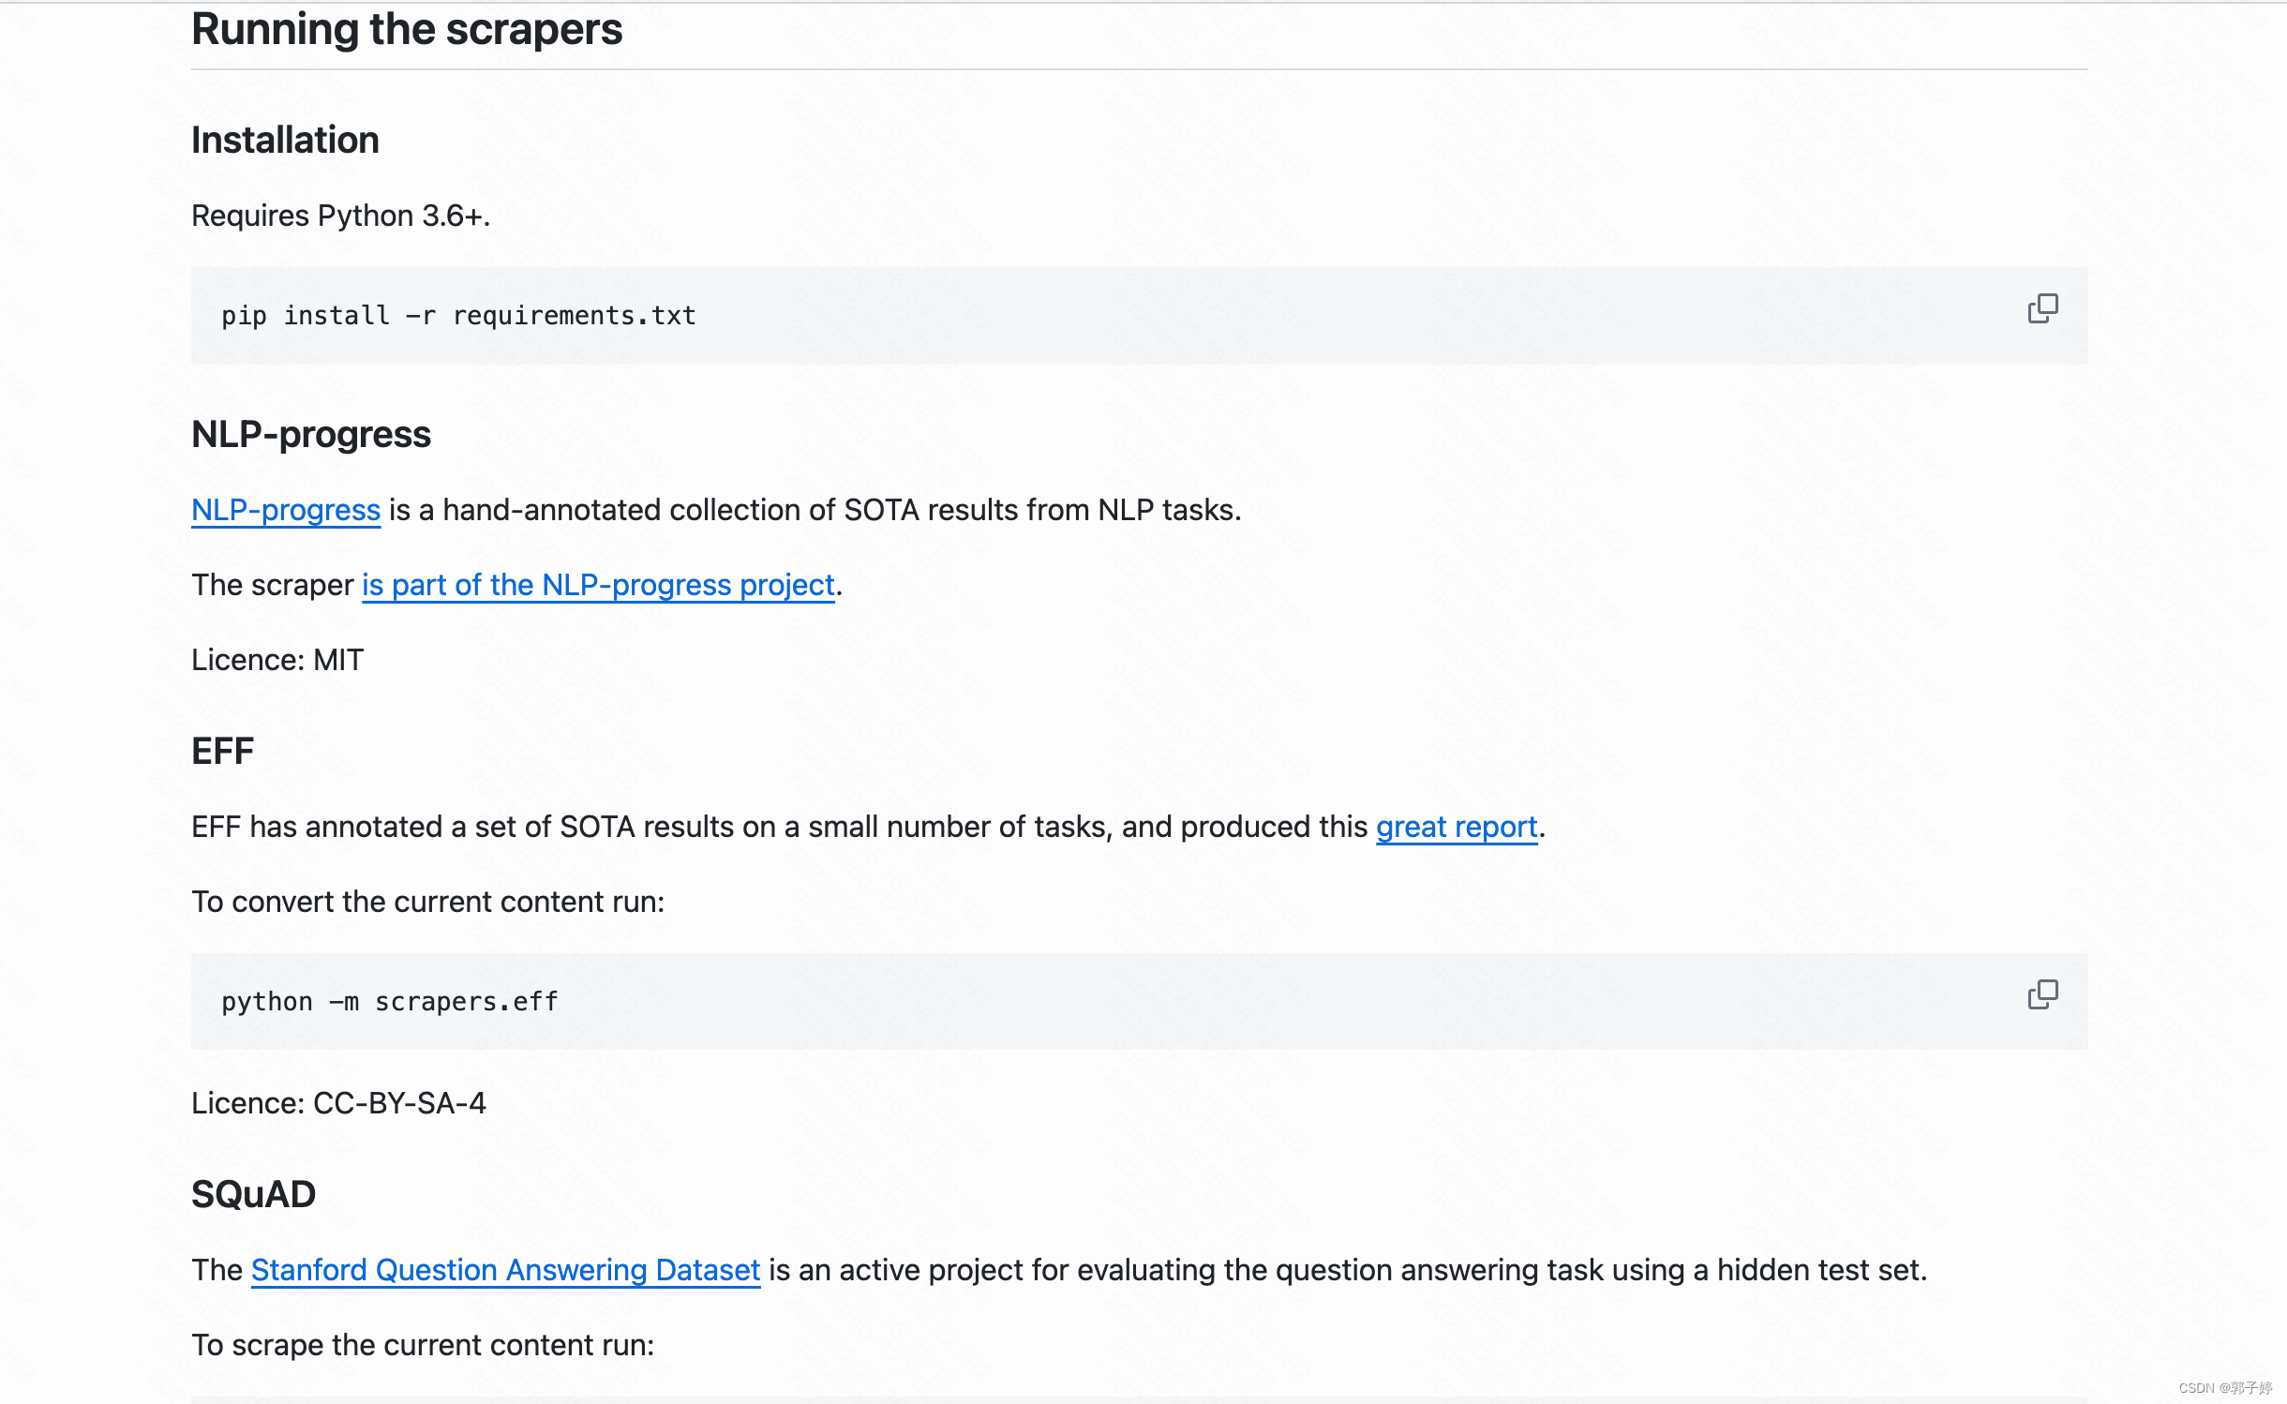Image resolution: width=2287 pixels, height=1404 pixels.
Task: Select the clipboard icon beside requirements.txt command
Action: tap(2044, 308)
